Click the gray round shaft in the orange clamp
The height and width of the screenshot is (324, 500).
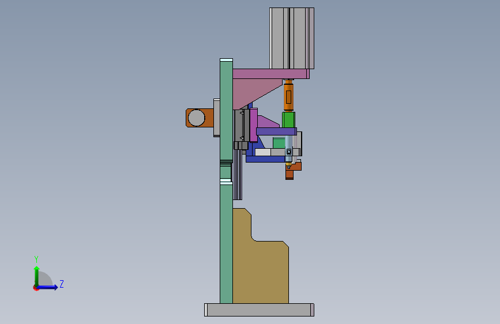[197, 118]
